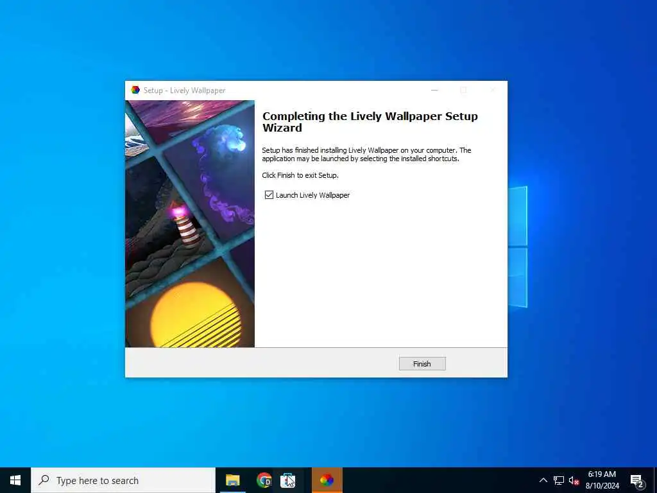Click the "Click Finish to exit Setup." text
Screen dimensions: 657x493
[x=300, y=175]
